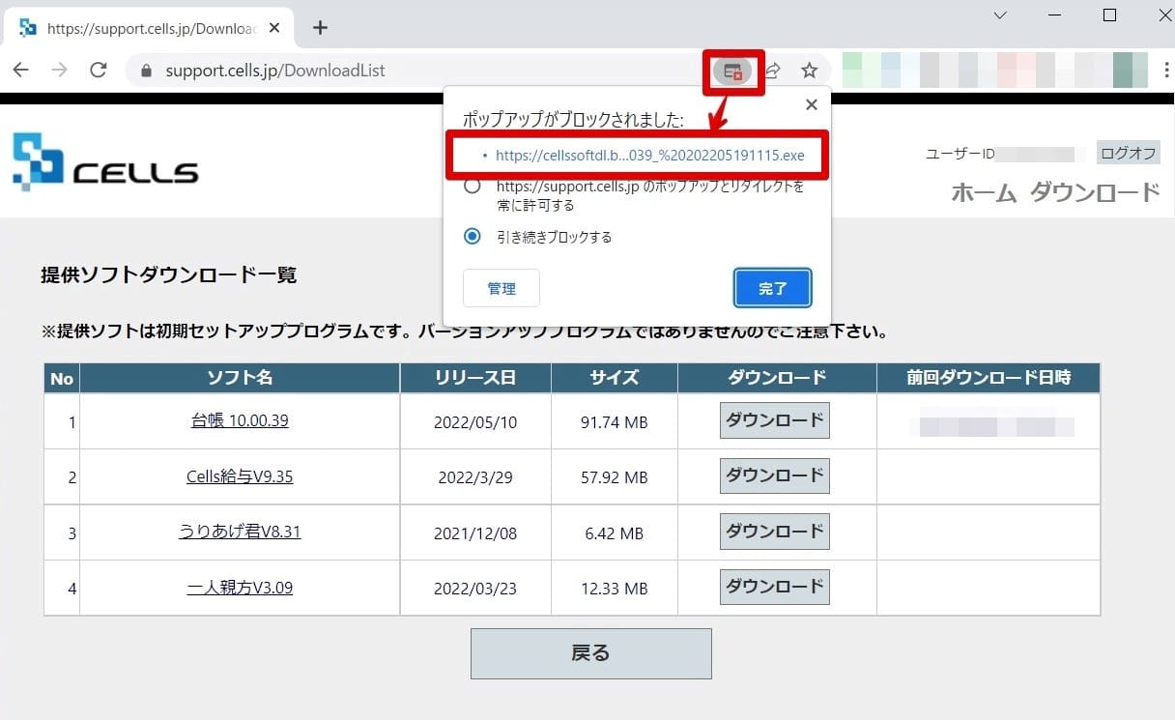The height and width of the screenshot is (720, 1175).
Task: Download Cells給与V9.35 via its button
Action: click(775, 475)
